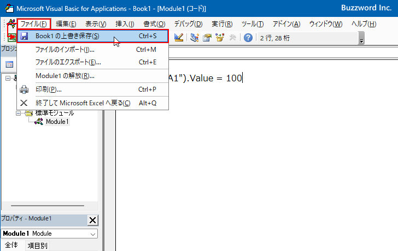Open the Module1 Module object dropdown
Screen dimensions: 398x251
coord(92,234)
